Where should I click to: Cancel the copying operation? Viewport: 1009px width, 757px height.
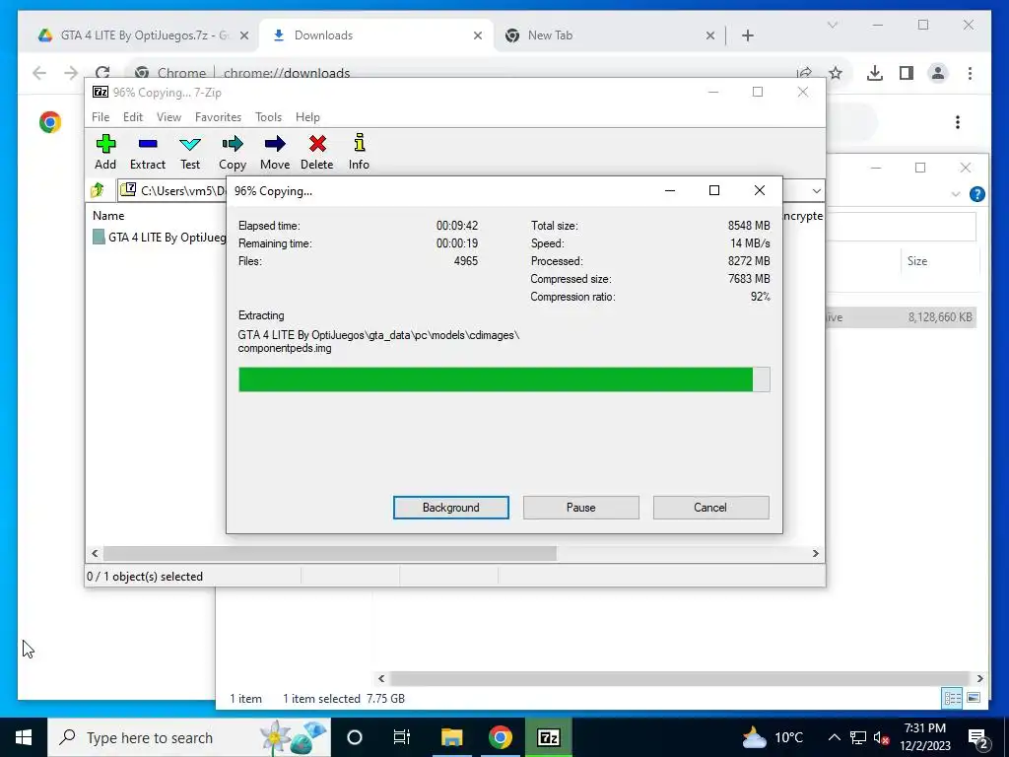tap(710, 508)
